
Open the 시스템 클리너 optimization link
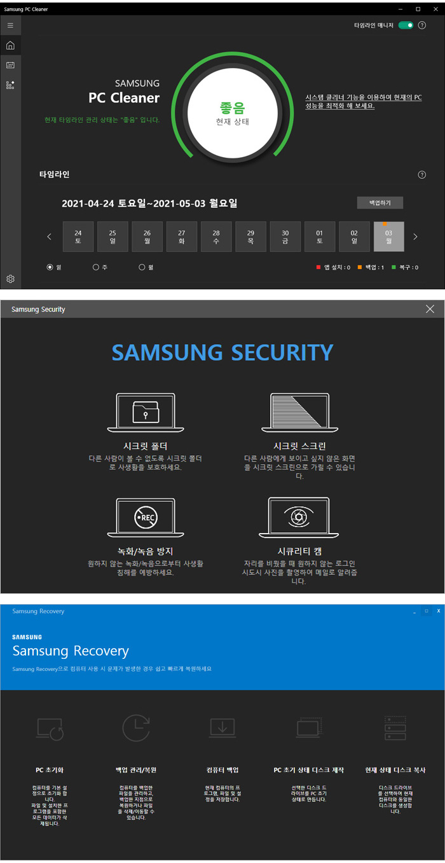pos(364,102)
